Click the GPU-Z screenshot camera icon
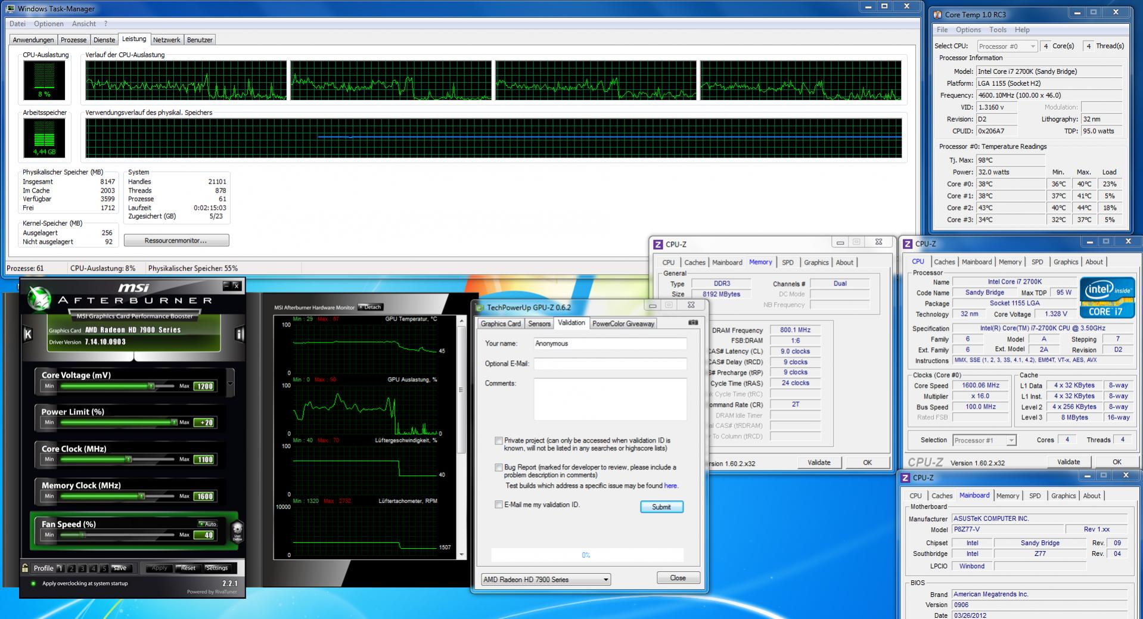 (693, 322)
